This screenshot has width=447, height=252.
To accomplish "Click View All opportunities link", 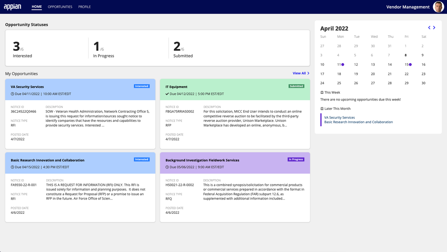I will (301, 73).
